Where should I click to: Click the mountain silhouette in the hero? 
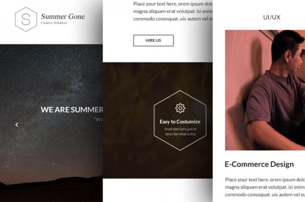51,189
